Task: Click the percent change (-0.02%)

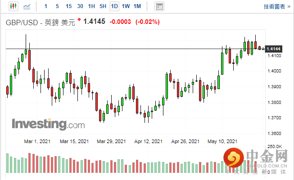Action: (x=148, y=22)
